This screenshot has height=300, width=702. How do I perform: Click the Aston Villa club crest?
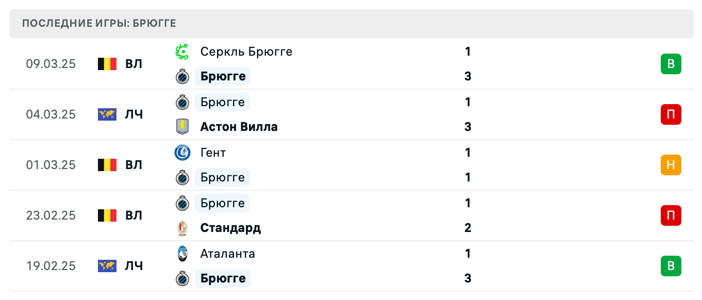pyautogui.click(x=182, y=127)
